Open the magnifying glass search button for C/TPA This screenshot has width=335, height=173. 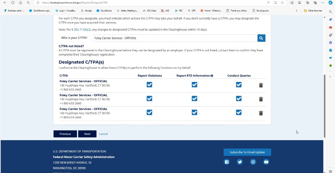261,38
